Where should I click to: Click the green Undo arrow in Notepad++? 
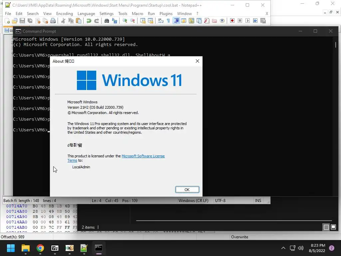point(89,21)
